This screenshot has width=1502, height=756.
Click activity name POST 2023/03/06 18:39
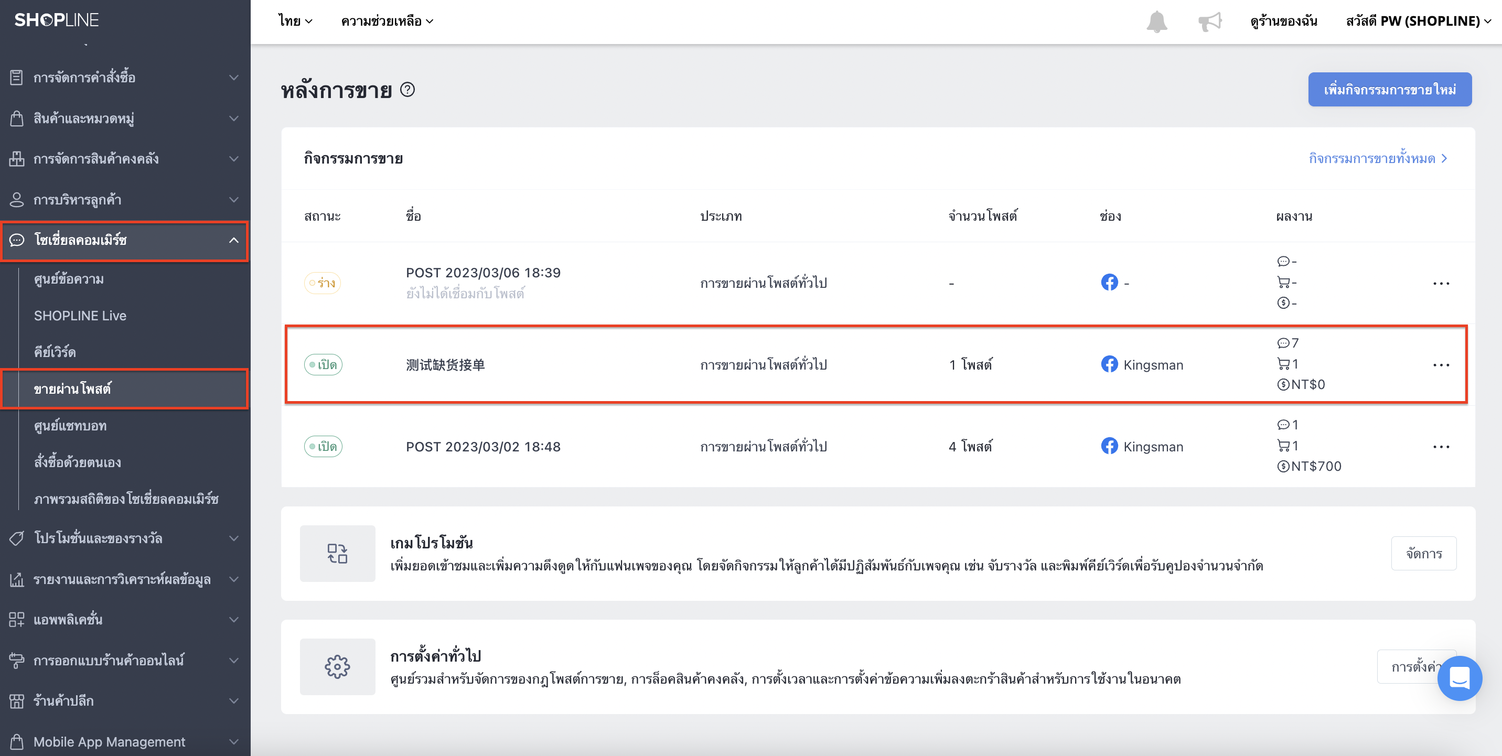[x=483, y=273]
